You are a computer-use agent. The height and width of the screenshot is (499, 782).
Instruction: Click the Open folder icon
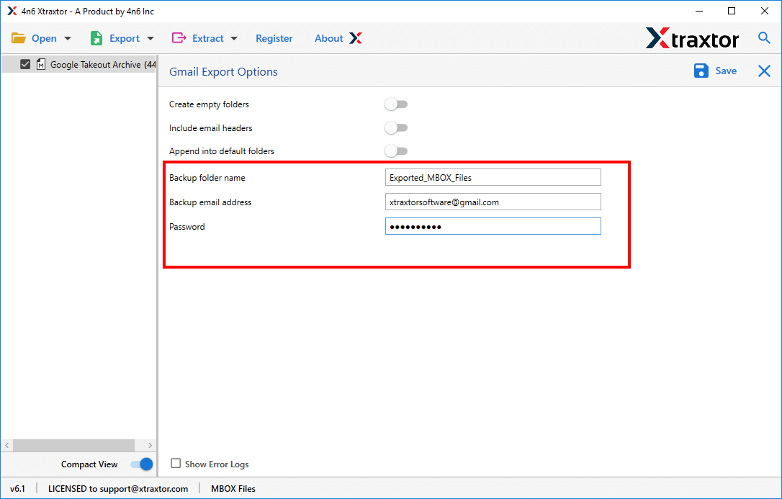point(19,38)
